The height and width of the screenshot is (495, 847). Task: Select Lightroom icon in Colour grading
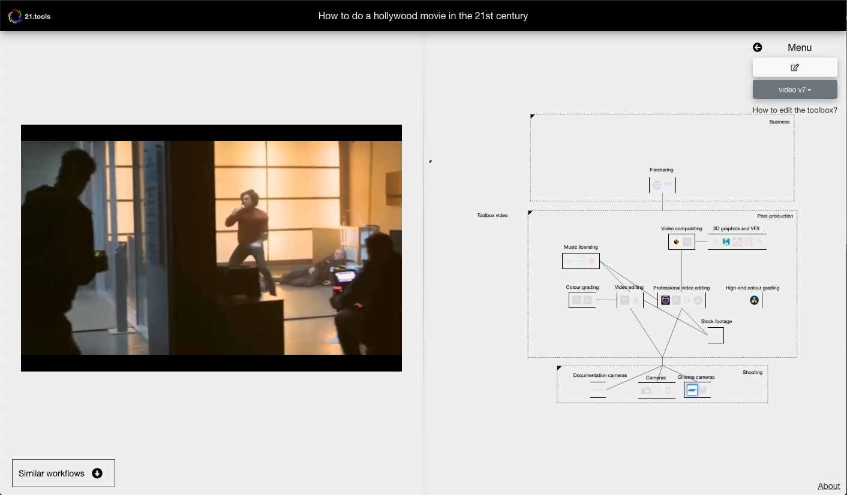point(588,300)
